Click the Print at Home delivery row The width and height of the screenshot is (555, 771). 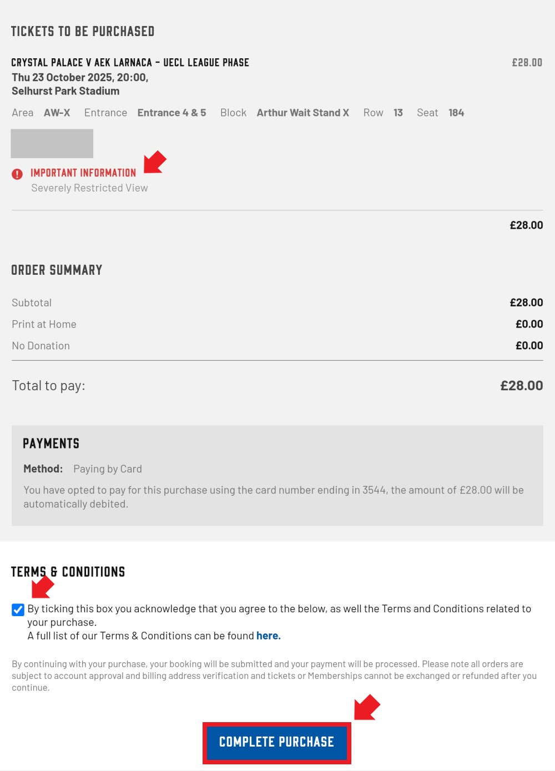[x=44, y=324]
